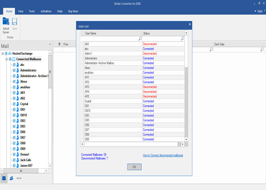The height and width of the screenshot is (190, 266).
Task: Click the OK button
Action: tap(134, 167)
